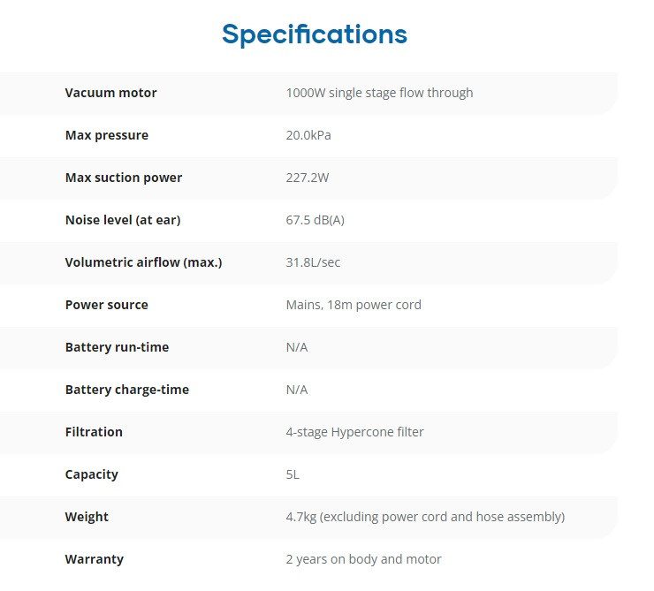
Task: Click the Battery charge-time label
Action: pyautogui.click(x=127, y=390)
